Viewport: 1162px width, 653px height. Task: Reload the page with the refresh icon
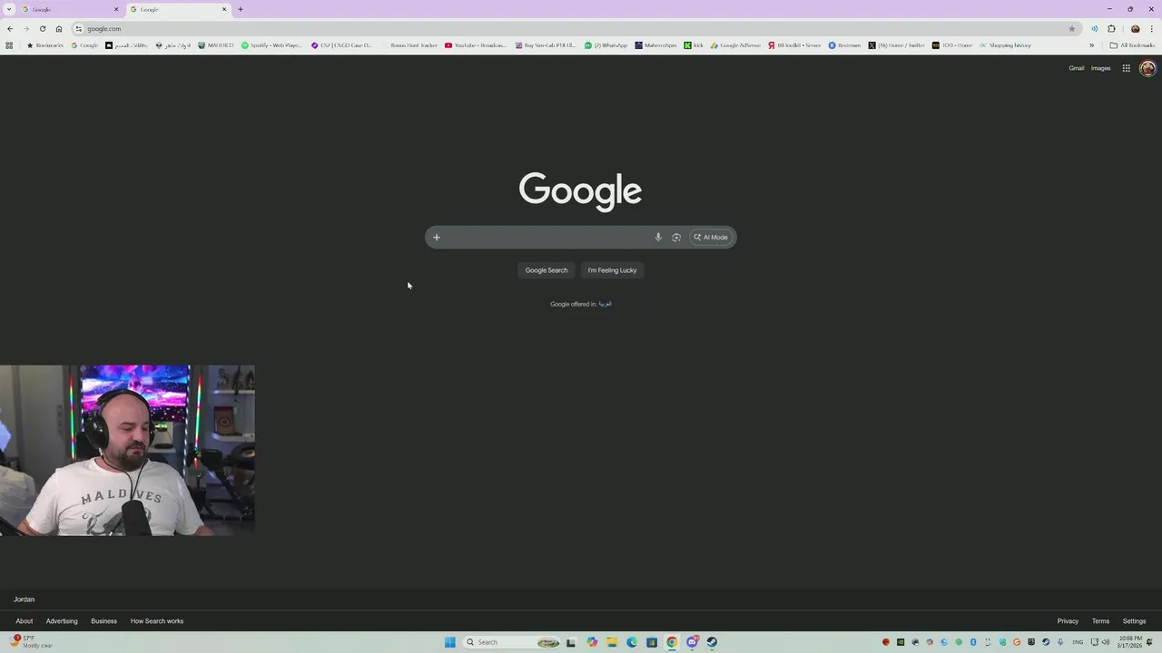(43, 28)
